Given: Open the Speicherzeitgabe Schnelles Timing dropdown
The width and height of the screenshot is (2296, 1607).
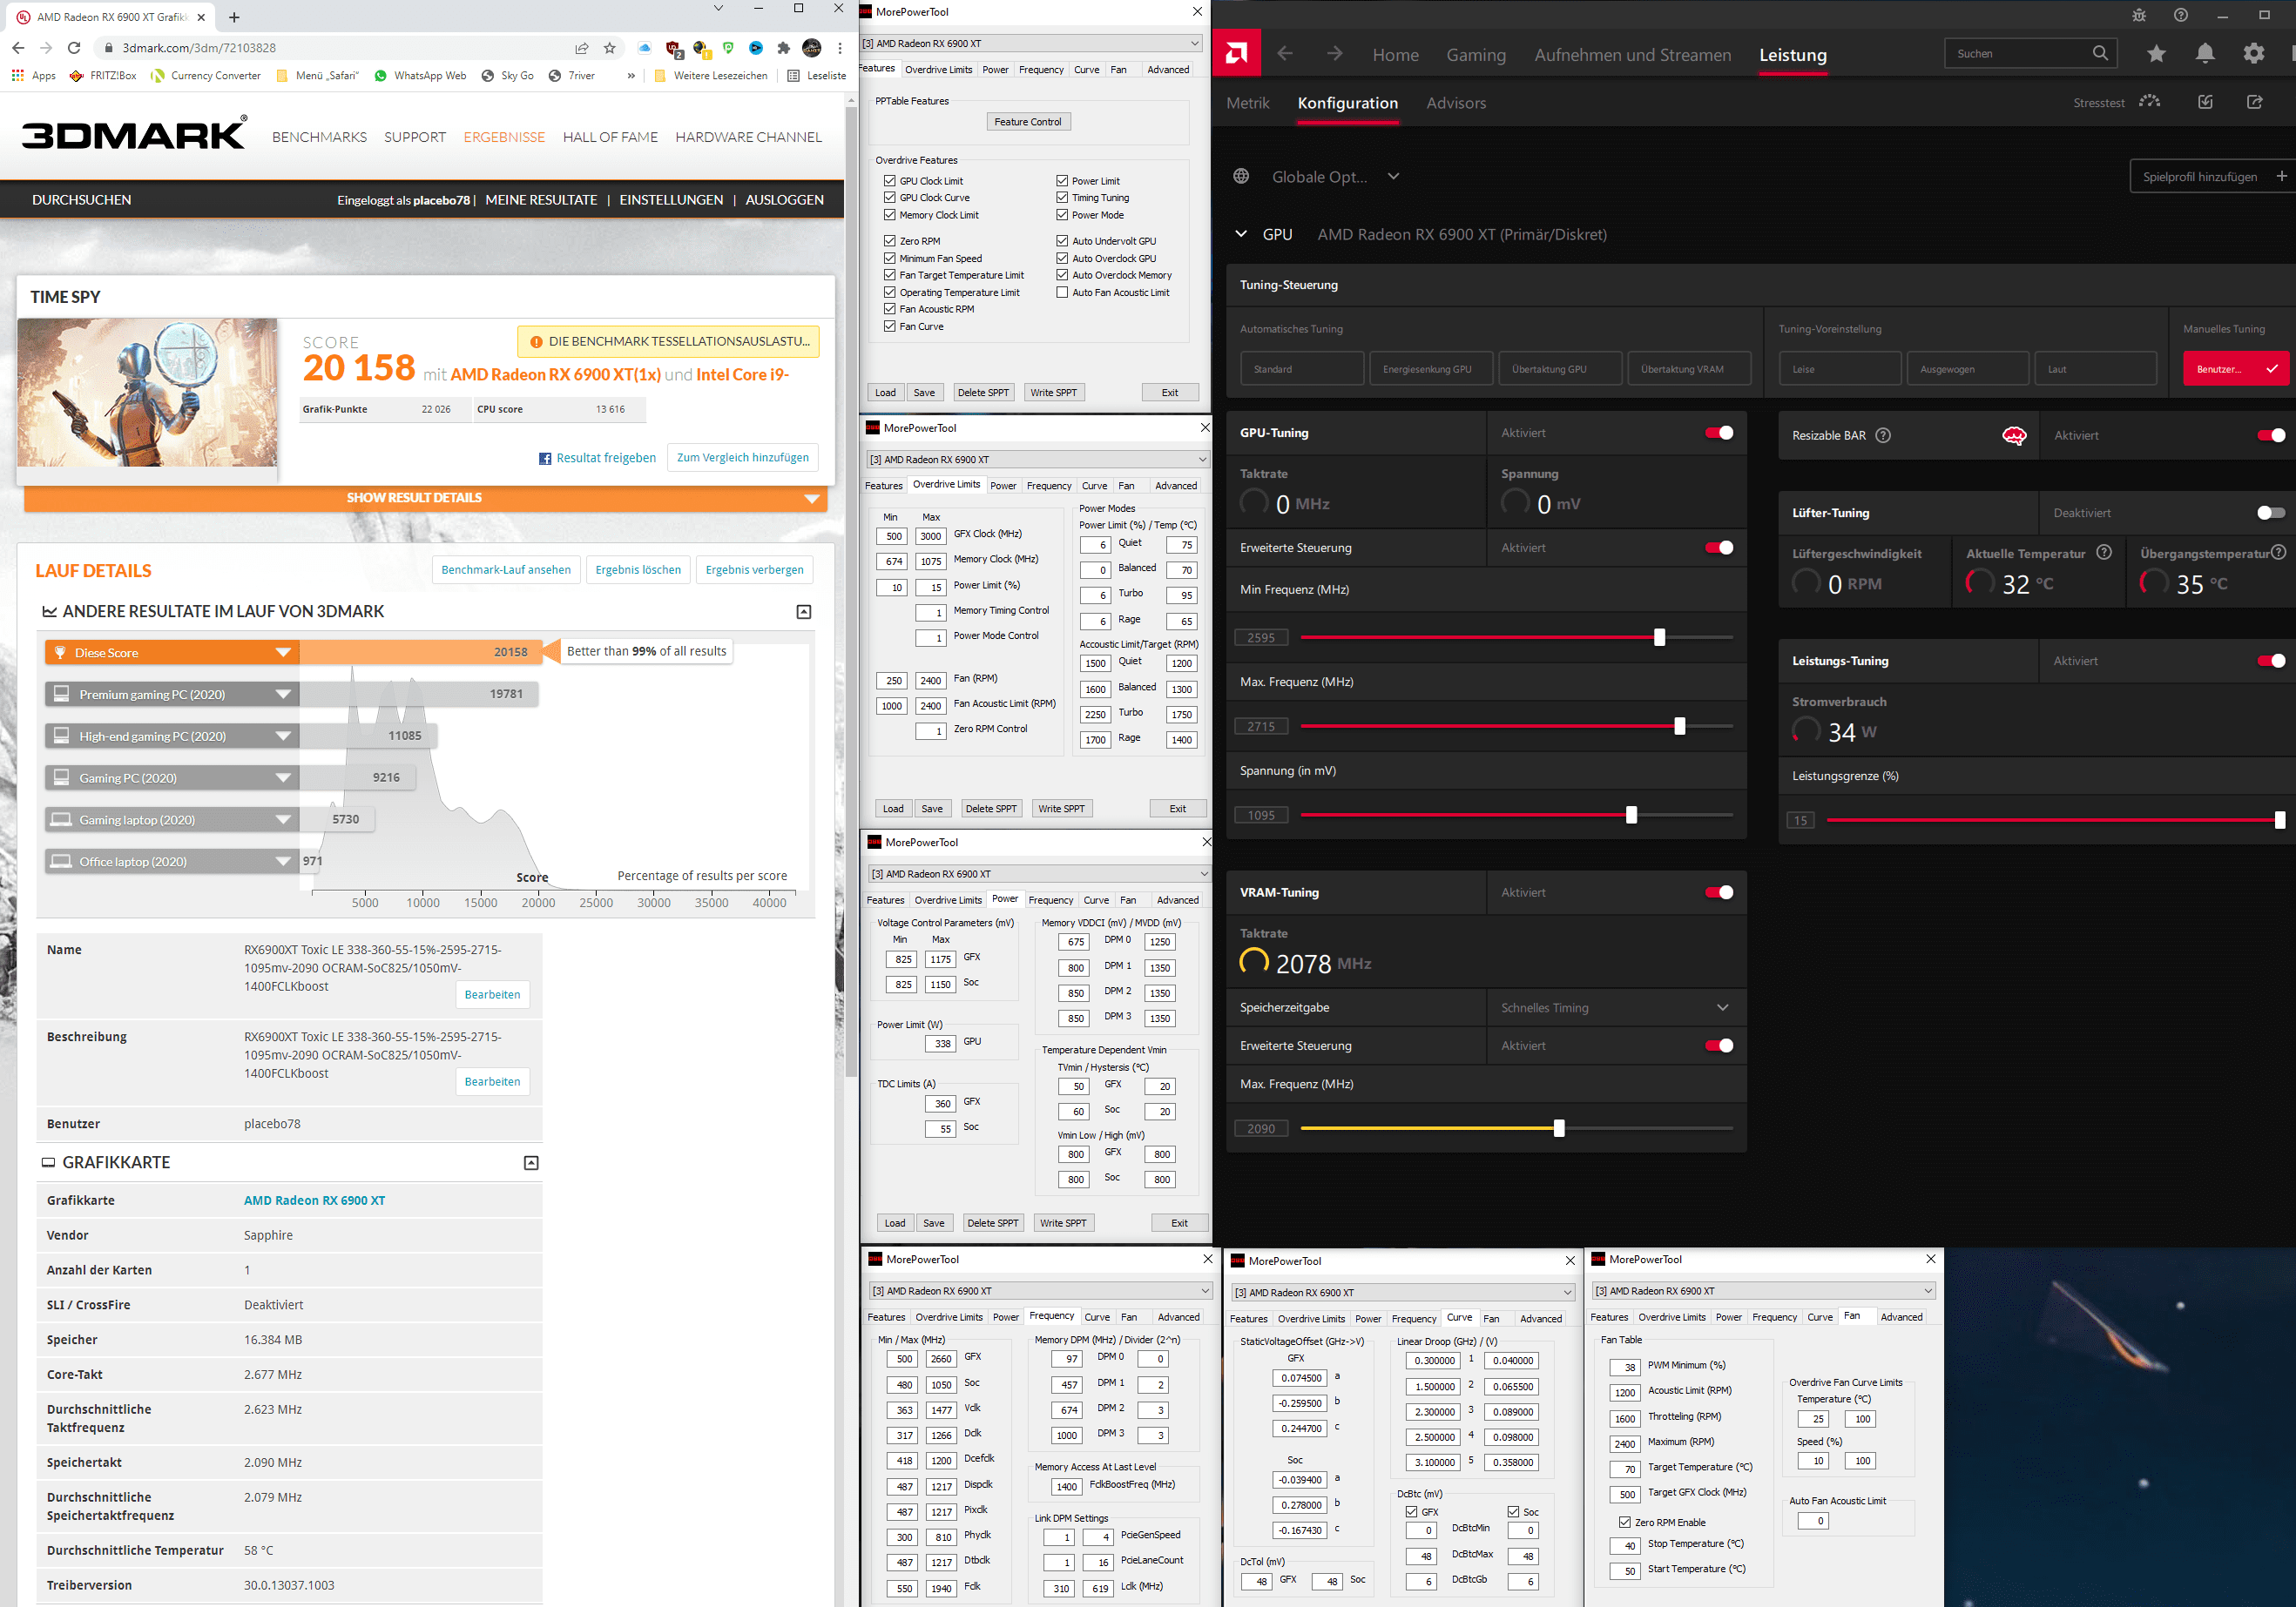Looking at the screenshot, I should pos(1722,1007).
